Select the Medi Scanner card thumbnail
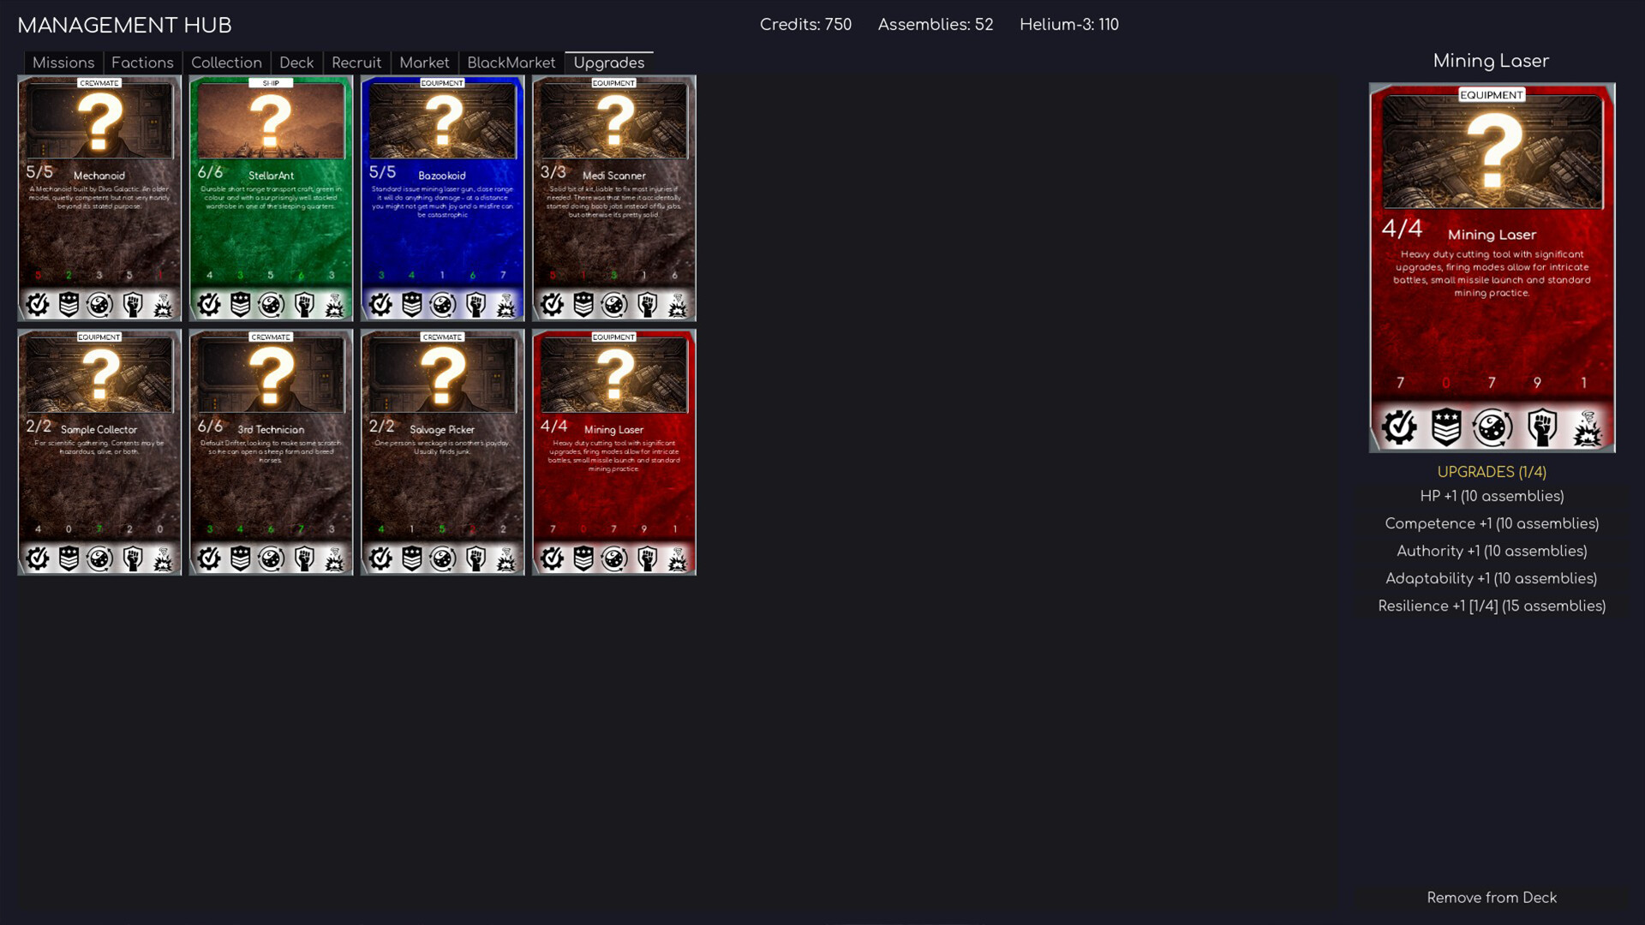Image resolution: width=1645 pixels, height=925 pixels. pyautogui.click(x=613, y=197)
